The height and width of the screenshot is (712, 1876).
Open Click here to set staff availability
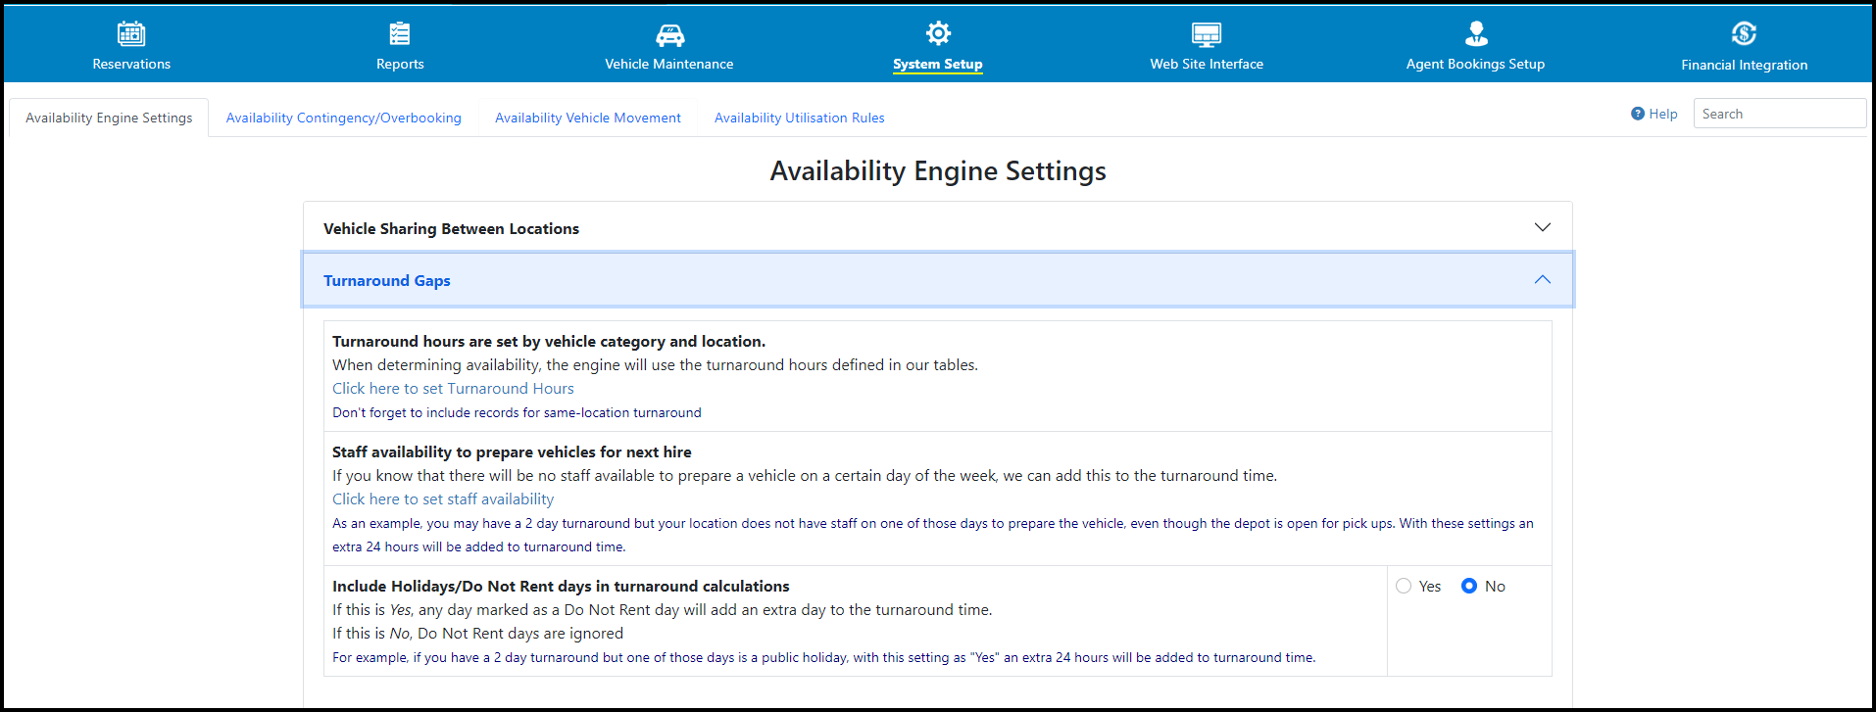[x=443, y=499]
